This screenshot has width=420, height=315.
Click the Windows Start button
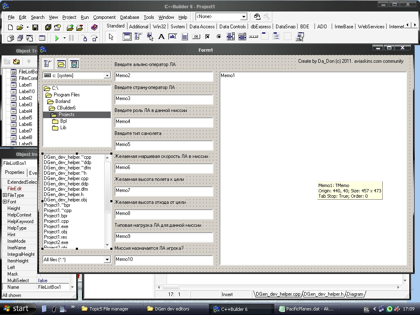pyautogui.click(x=16, y=309)
